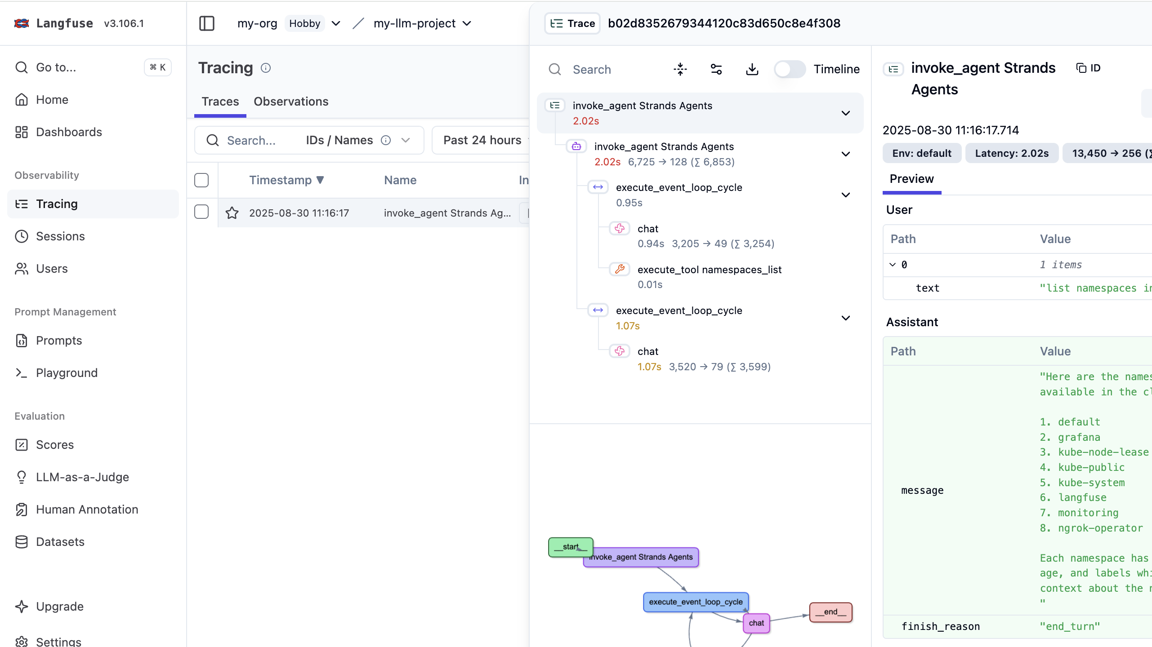The image size is (1152, 647).
Task: Select the Preview tab
Action: pos(912,179)
